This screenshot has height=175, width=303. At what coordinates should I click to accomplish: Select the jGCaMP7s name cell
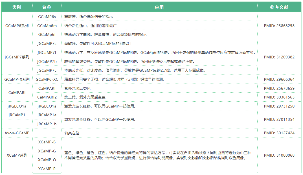(47, 44)
